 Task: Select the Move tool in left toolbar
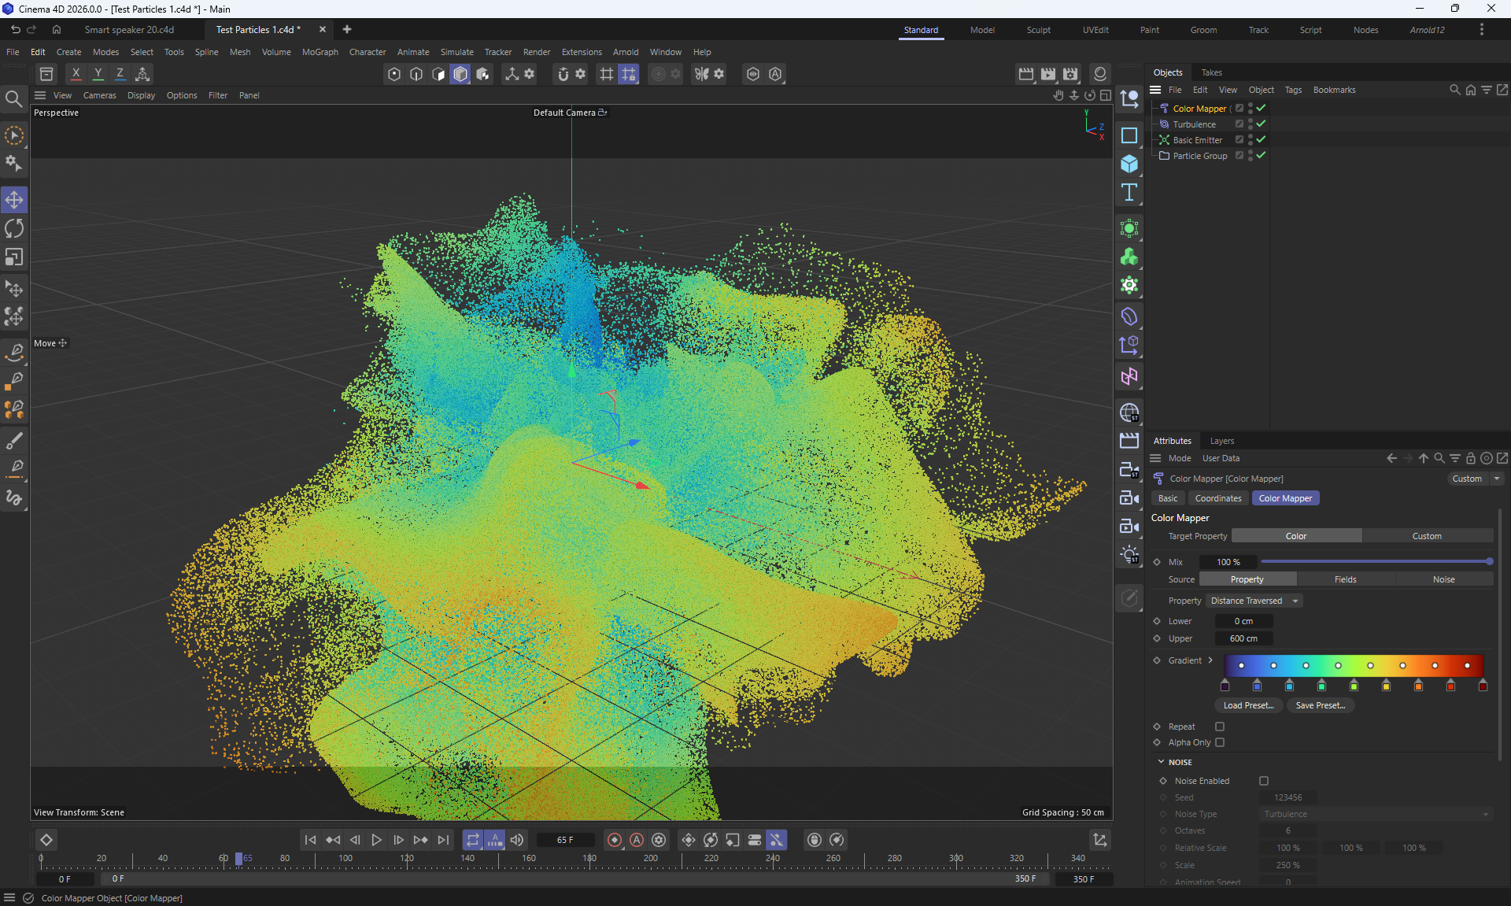tap(14, 200)
